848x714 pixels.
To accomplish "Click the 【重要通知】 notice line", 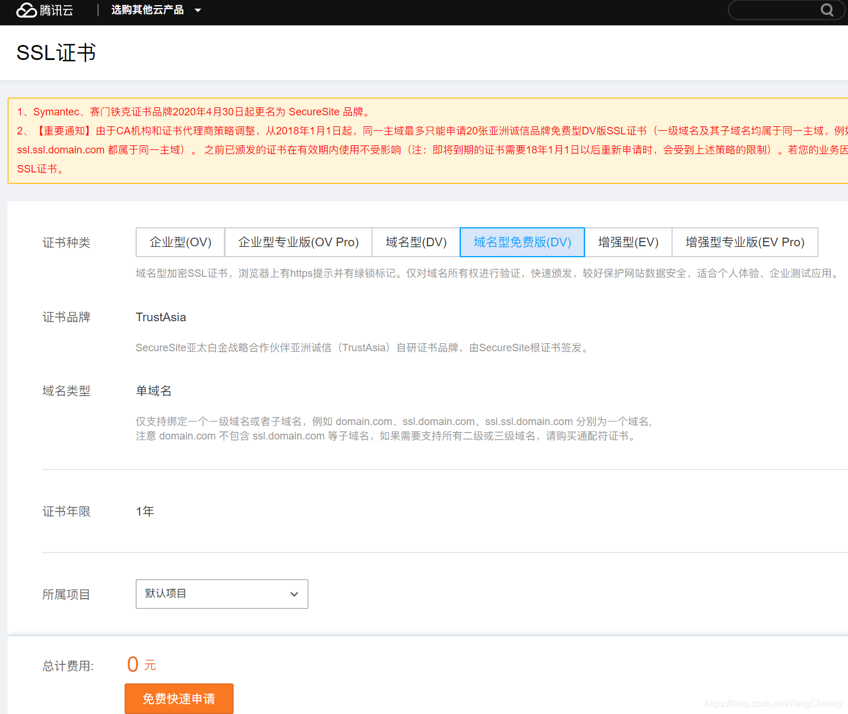I will point(432,131).
